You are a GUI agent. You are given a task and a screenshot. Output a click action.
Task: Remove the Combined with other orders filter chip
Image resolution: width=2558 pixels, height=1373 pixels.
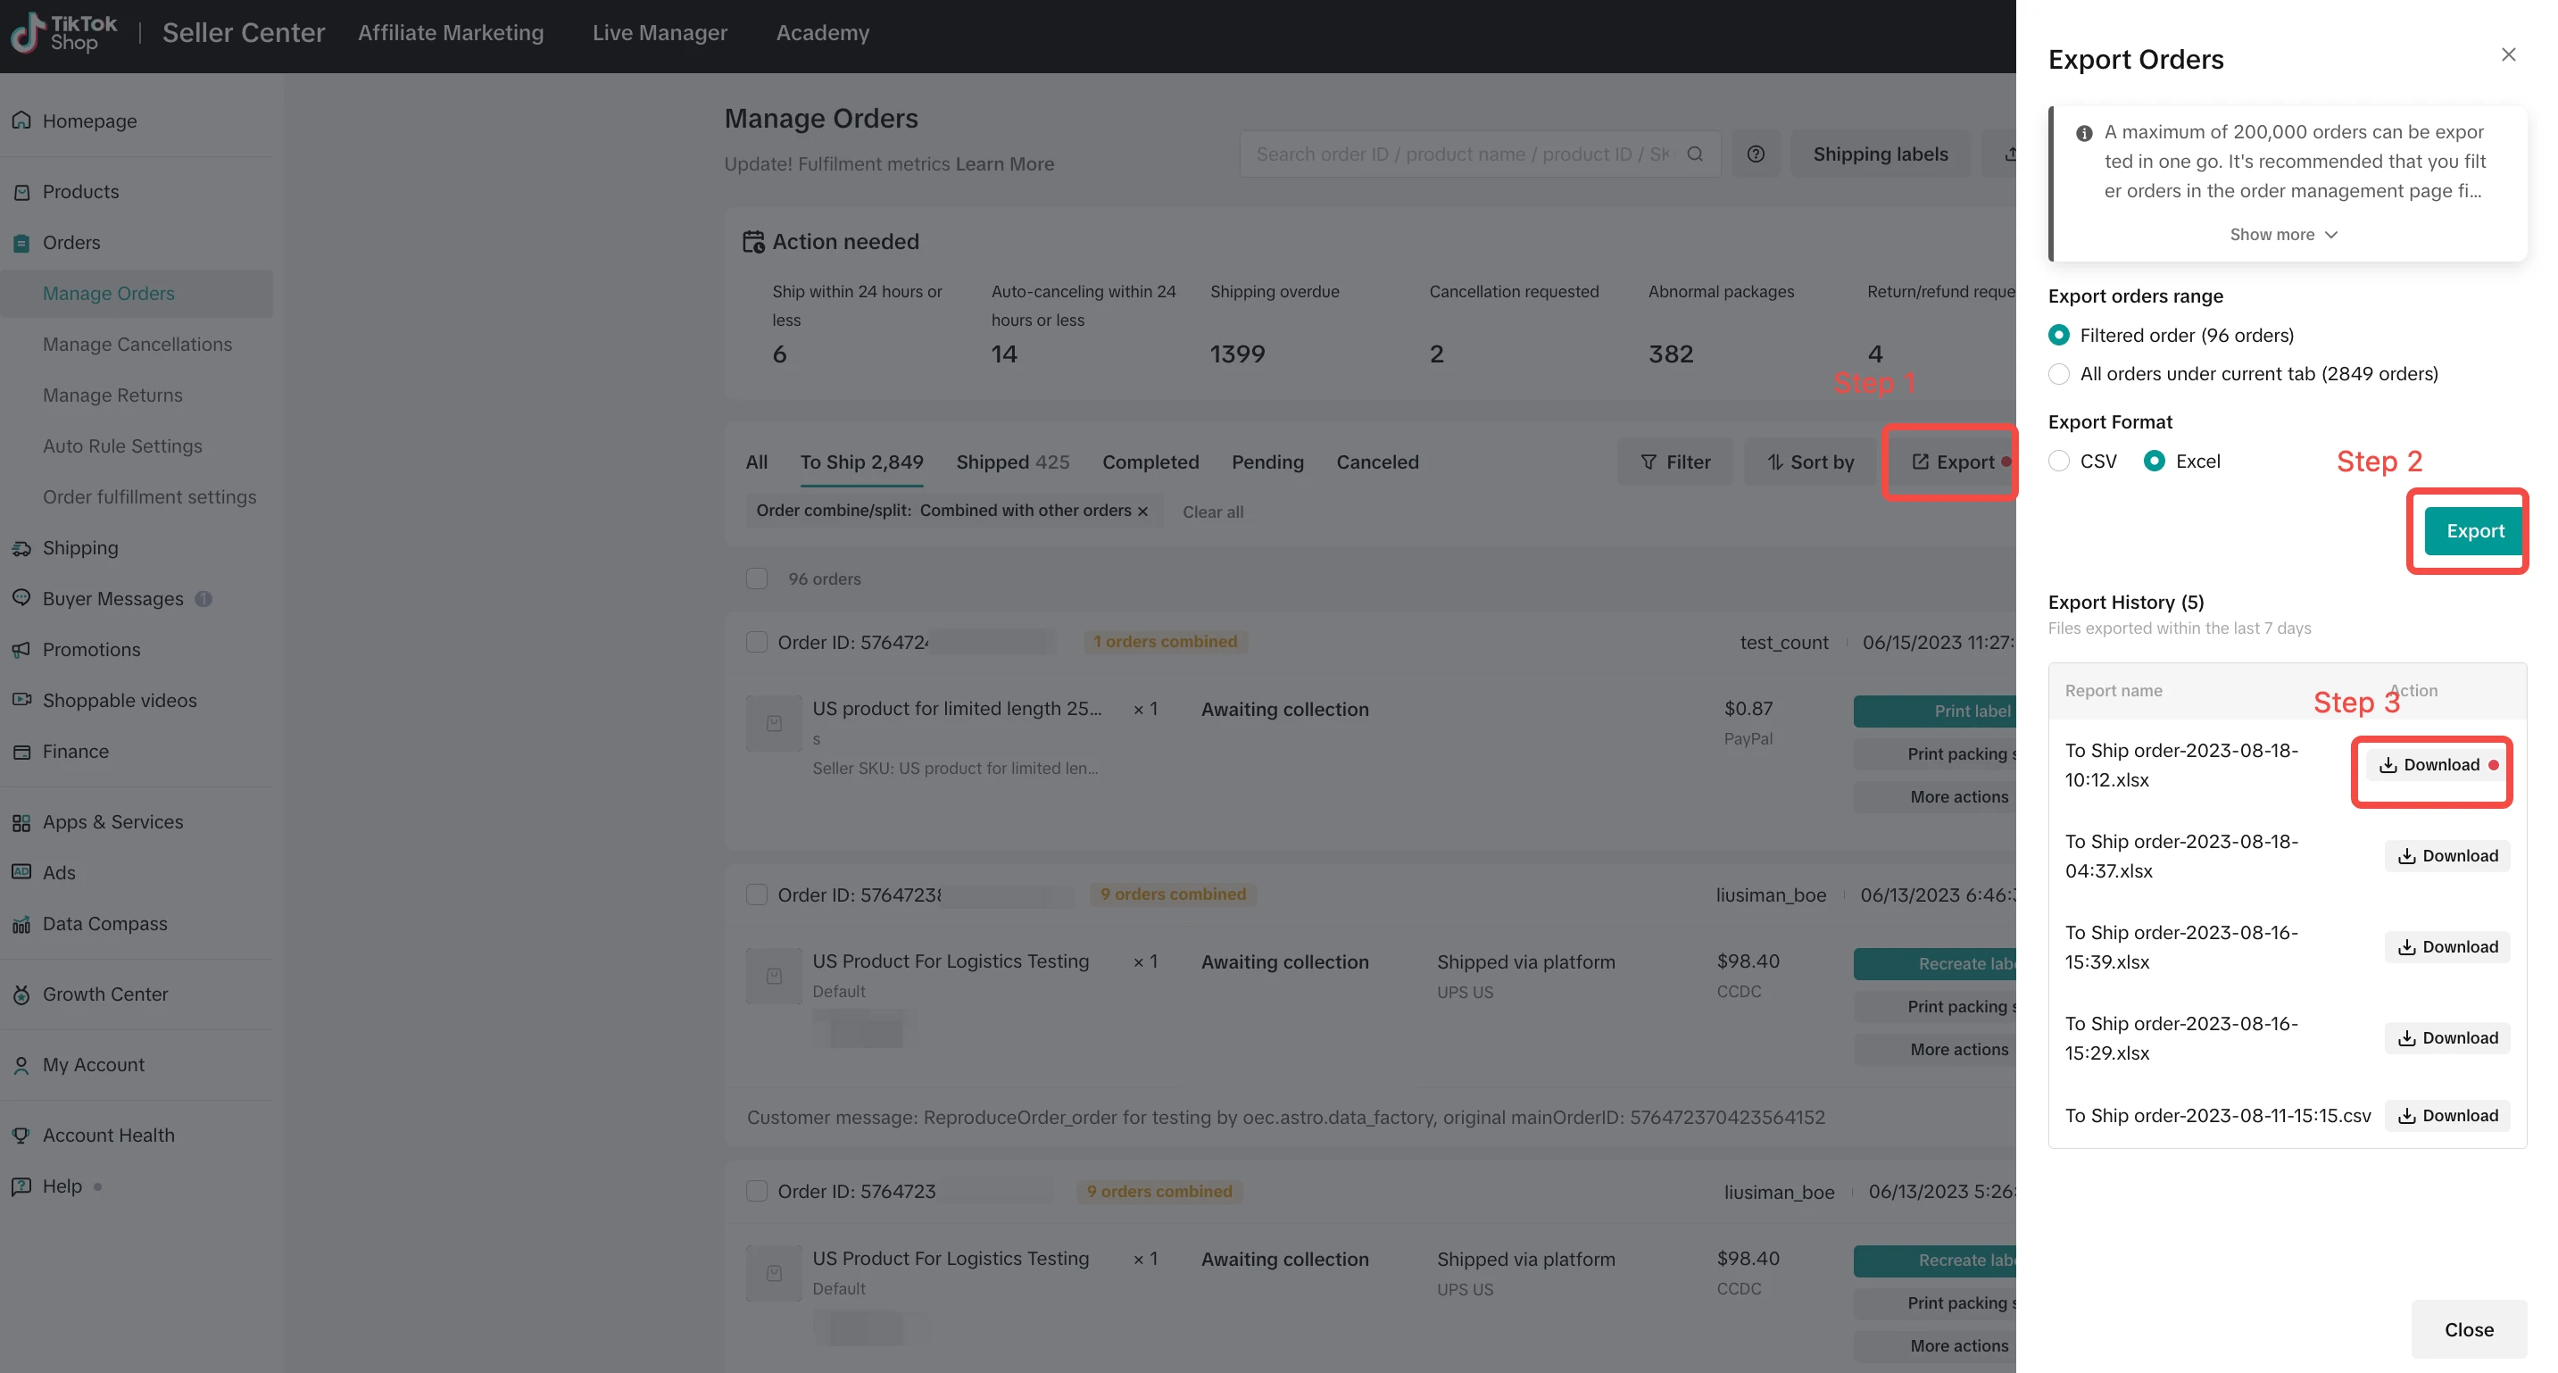(1143, 512)
